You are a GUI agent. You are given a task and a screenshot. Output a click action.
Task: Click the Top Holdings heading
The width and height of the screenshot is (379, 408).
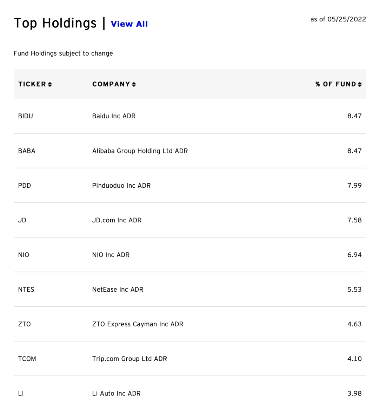pyautogui.click(x=55, y=23)
